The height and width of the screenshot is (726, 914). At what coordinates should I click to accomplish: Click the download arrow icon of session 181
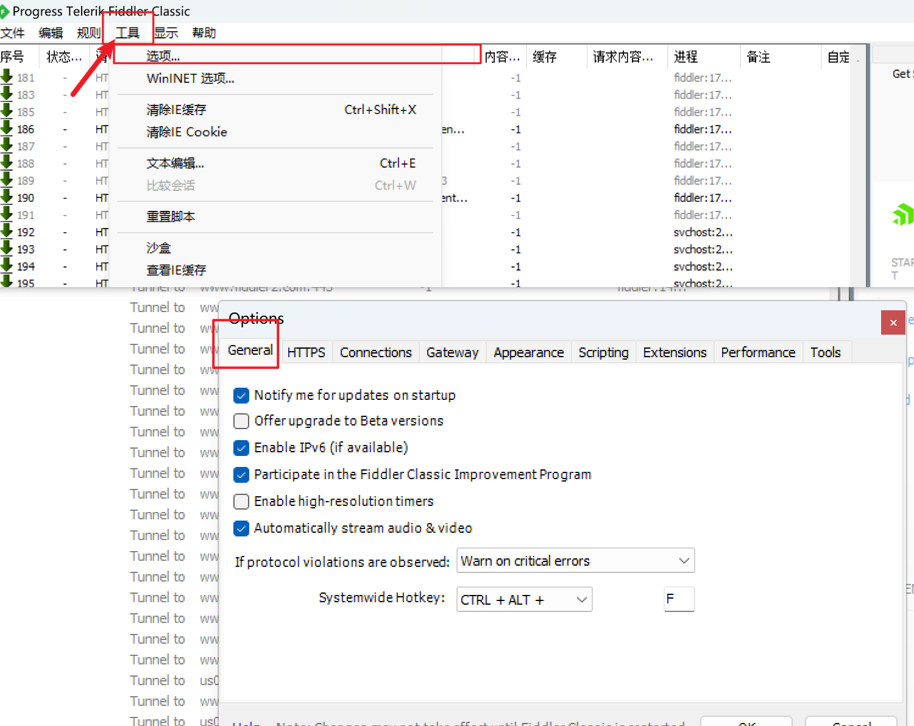(7, 77)
